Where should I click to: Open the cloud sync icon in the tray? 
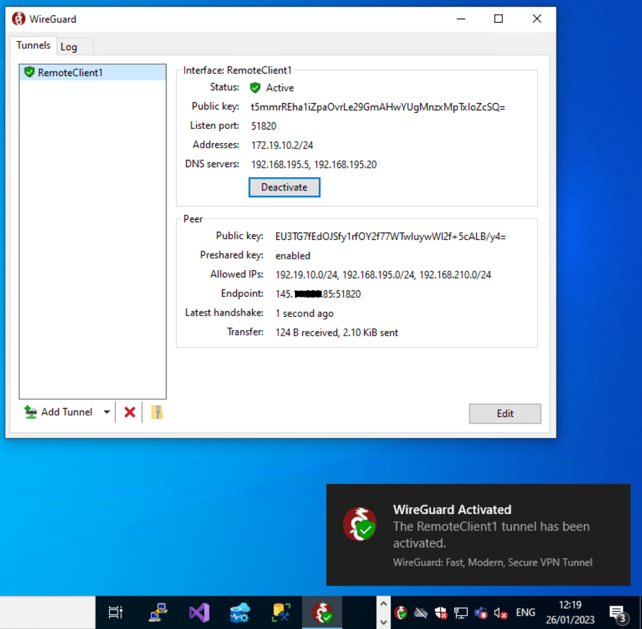tap(421, 613)
